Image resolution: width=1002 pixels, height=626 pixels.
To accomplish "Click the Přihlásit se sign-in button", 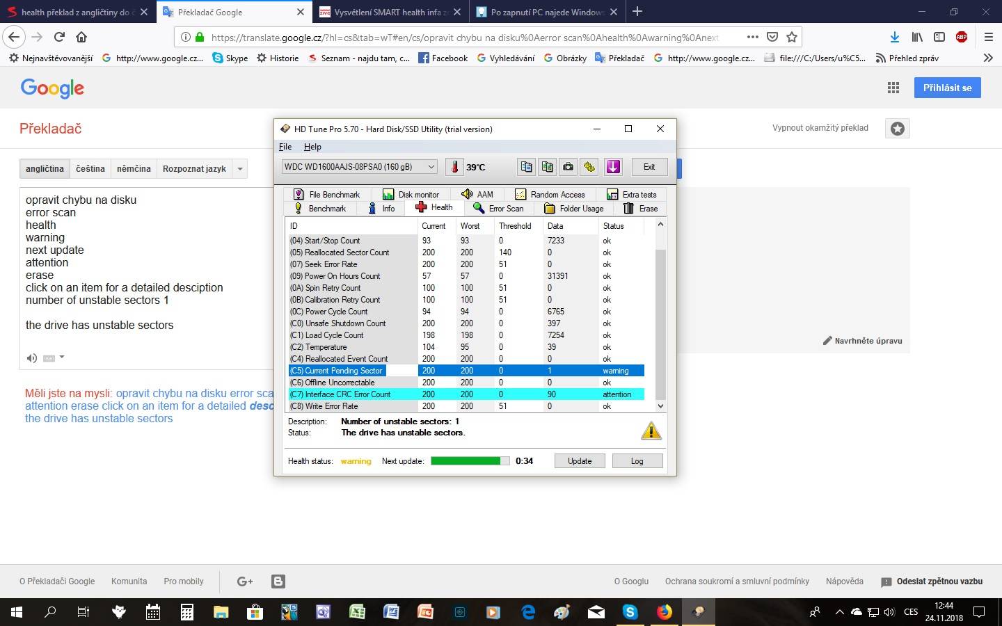I will point(948,88).
